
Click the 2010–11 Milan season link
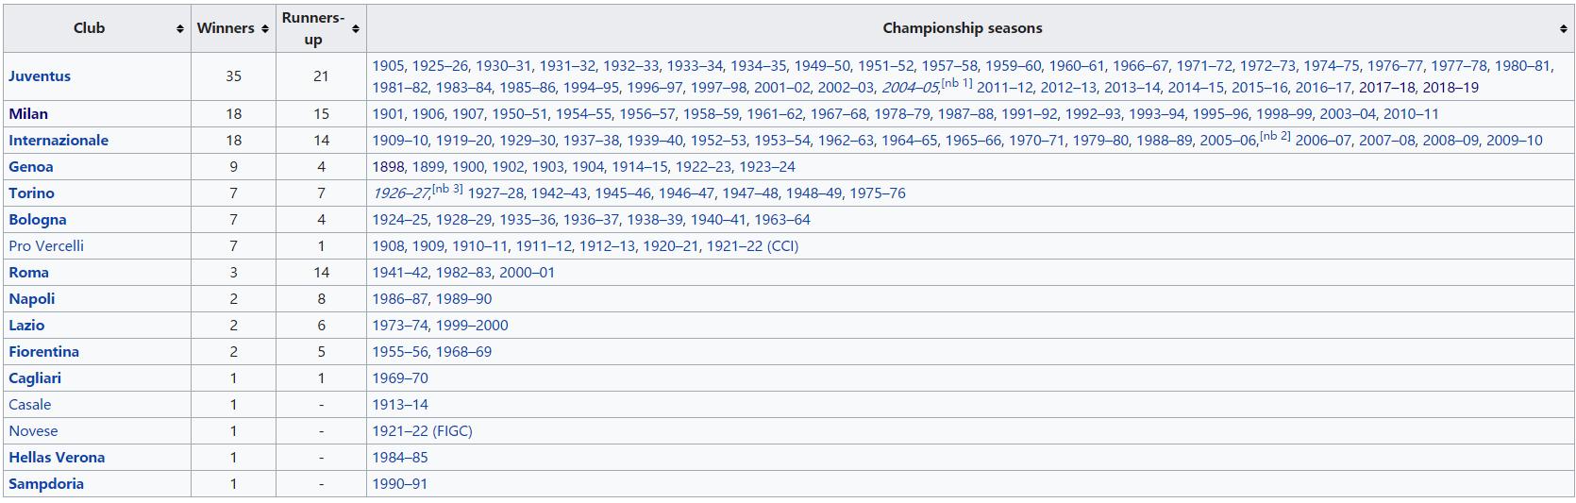tap(1411, 114)
